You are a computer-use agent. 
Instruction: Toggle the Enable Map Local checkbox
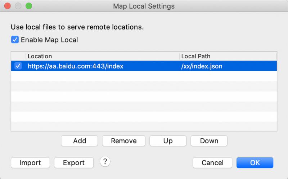(x=15, y=40)
